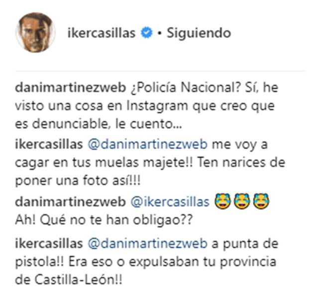The width and height of the screenshot is (323, 308).
Task: Click the first laughing-crying emoji
Action: 222,201
